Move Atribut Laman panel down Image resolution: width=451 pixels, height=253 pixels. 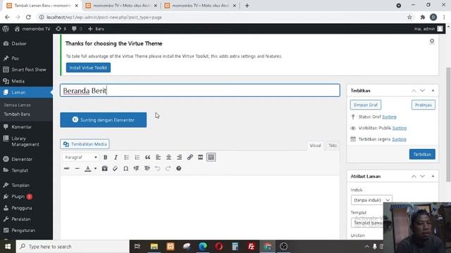[x=422, y=176]
